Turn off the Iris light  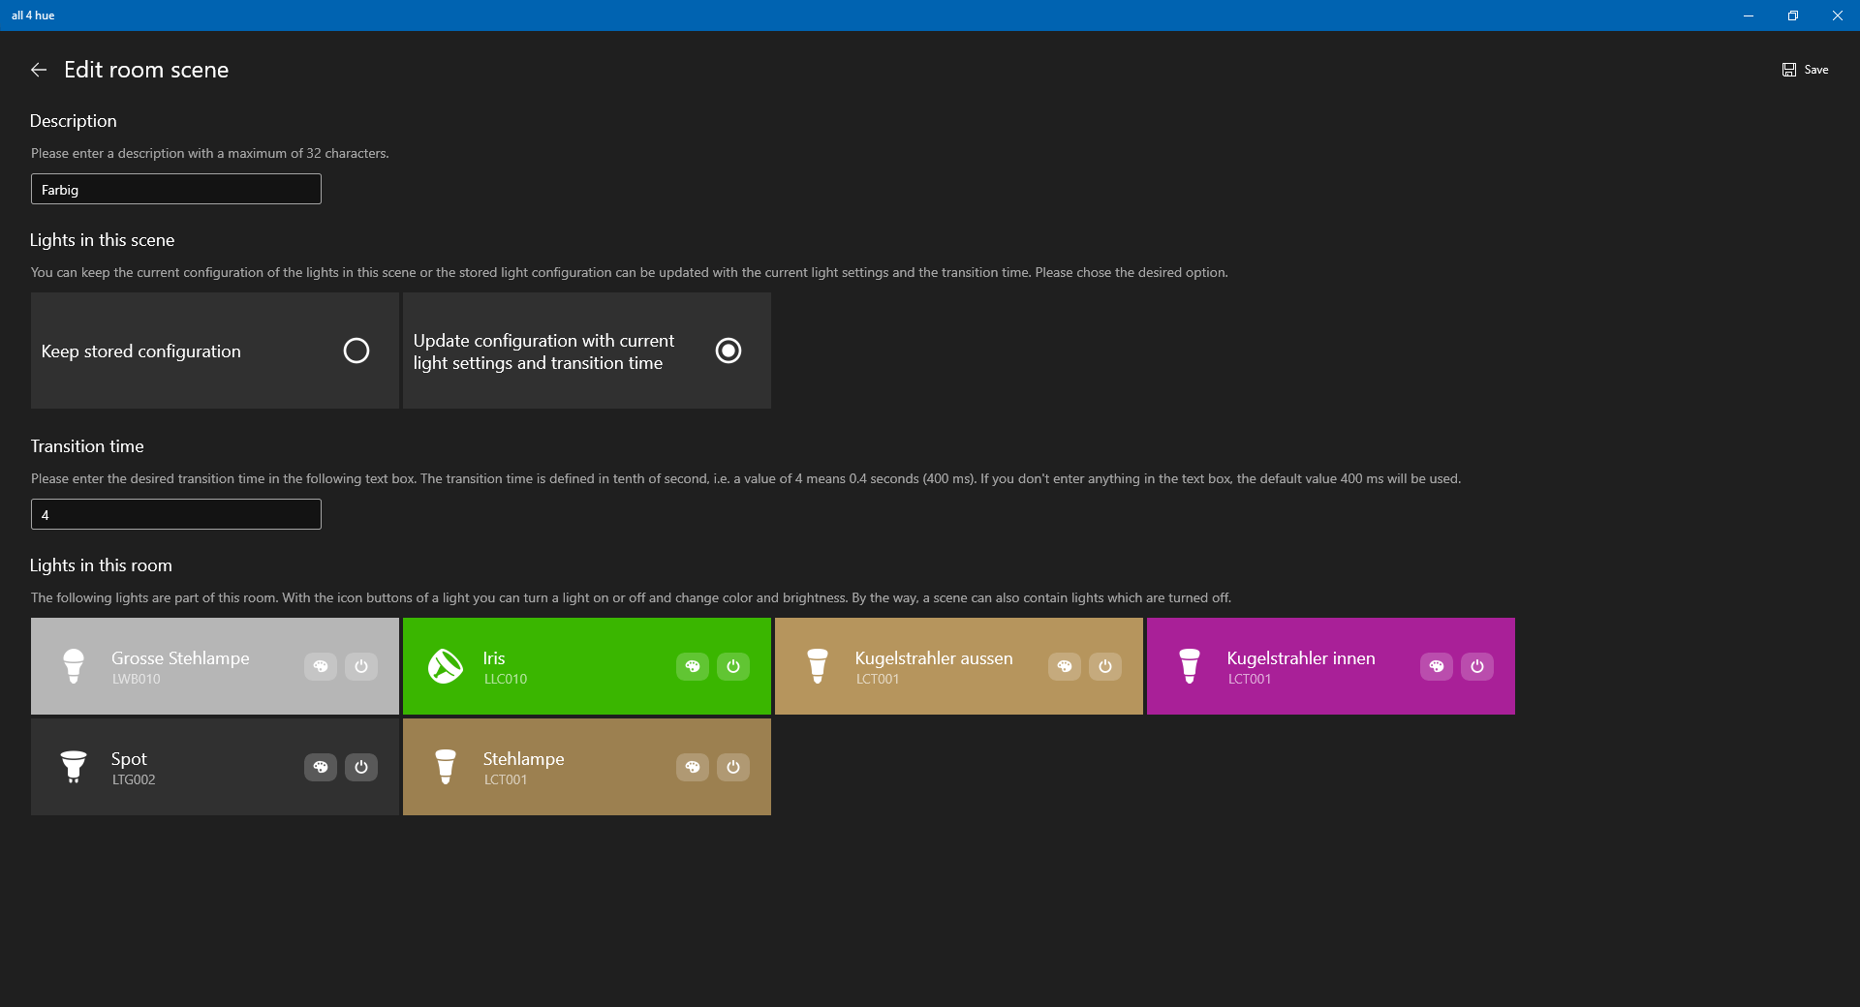pos(733,666)
